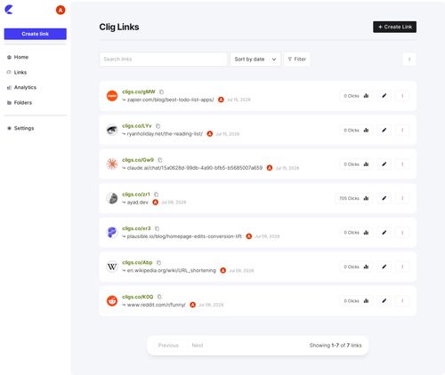View click stats for cliqs.co/LYv
445x375 pixels.
pos(356,130)
